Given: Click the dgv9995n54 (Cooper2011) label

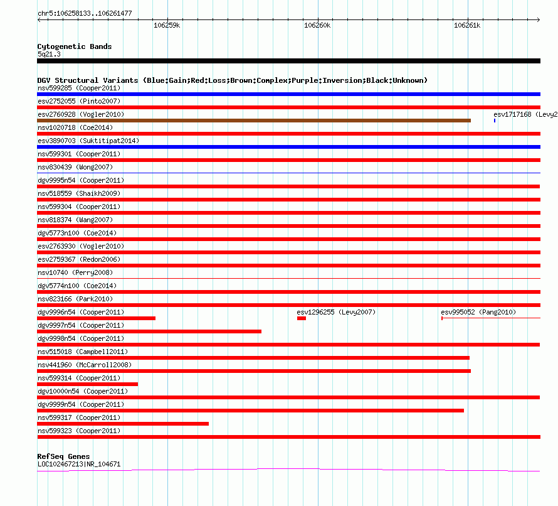Looking at the screenshot, I should (x=81, y=180).
